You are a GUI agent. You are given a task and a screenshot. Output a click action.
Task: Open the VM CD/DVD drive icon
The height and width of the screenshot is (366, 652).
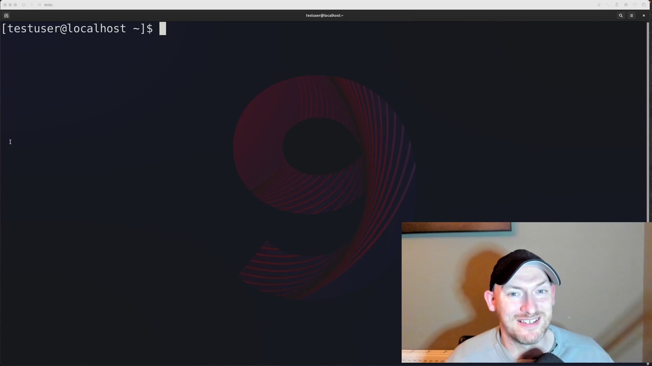click(626, 5)
